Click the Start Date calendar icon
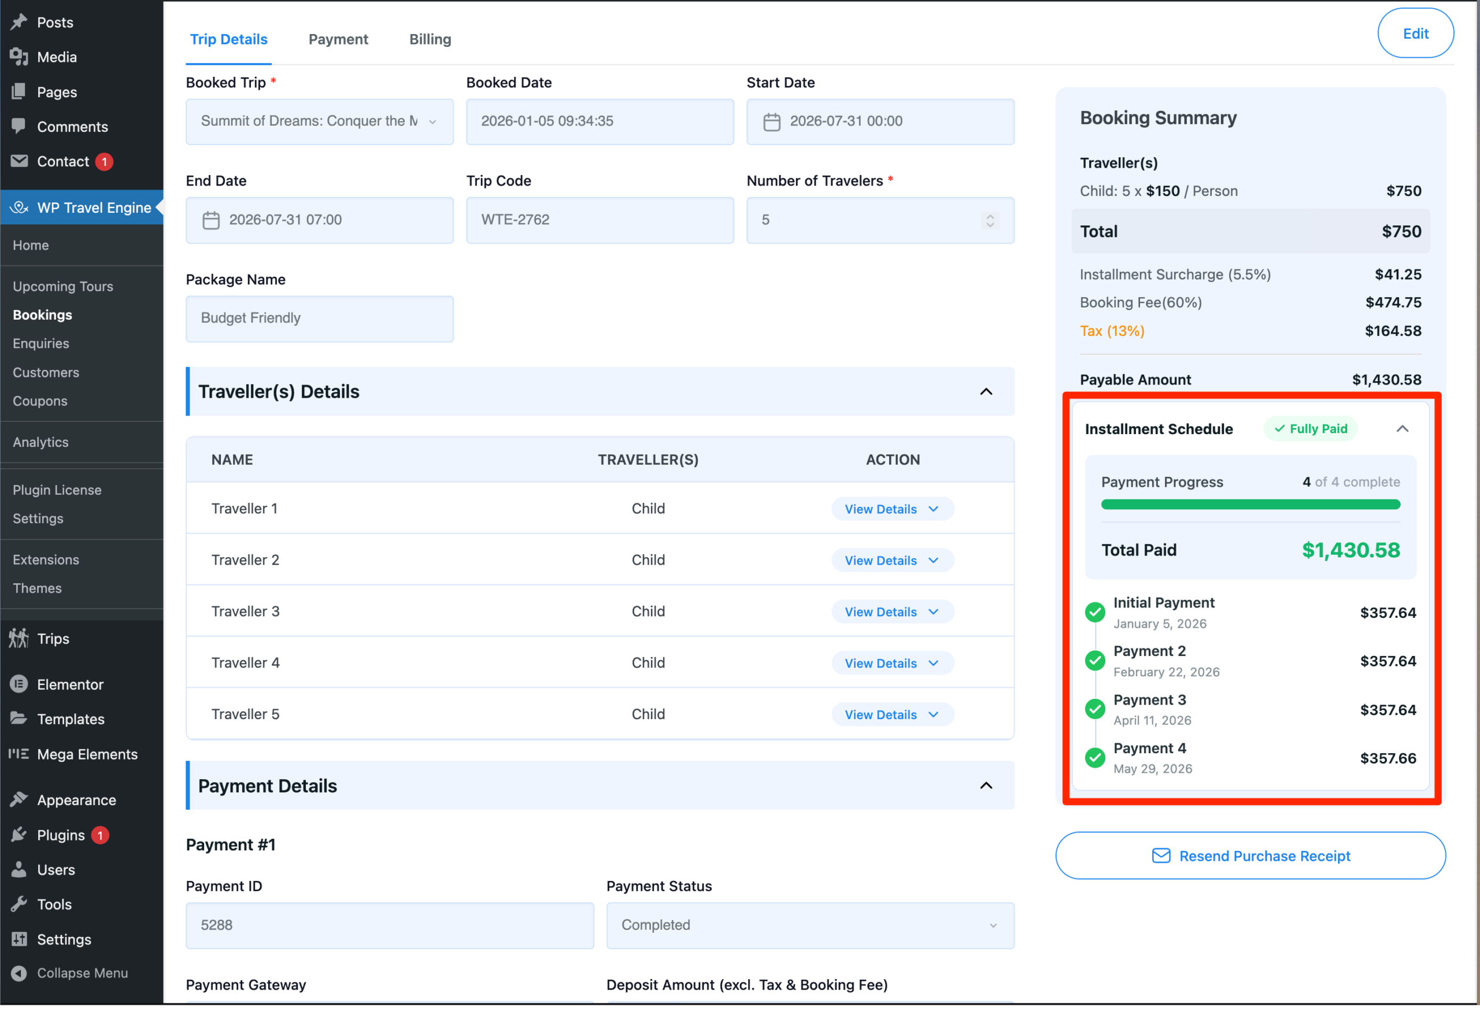Viewport: 1480px width, 1026px height. [771, 121]
